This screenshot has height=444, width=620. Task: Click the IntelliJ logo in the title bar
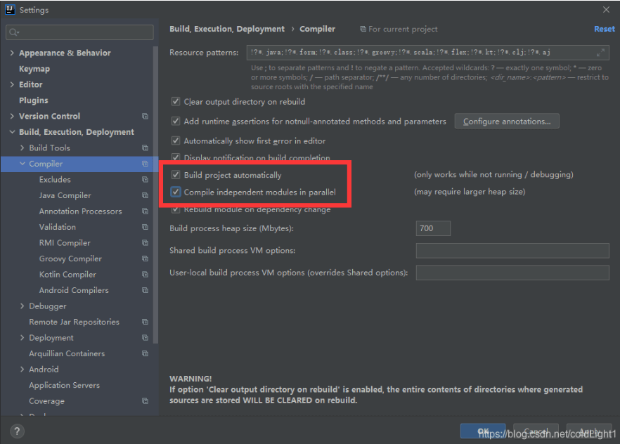click(10, 9)
